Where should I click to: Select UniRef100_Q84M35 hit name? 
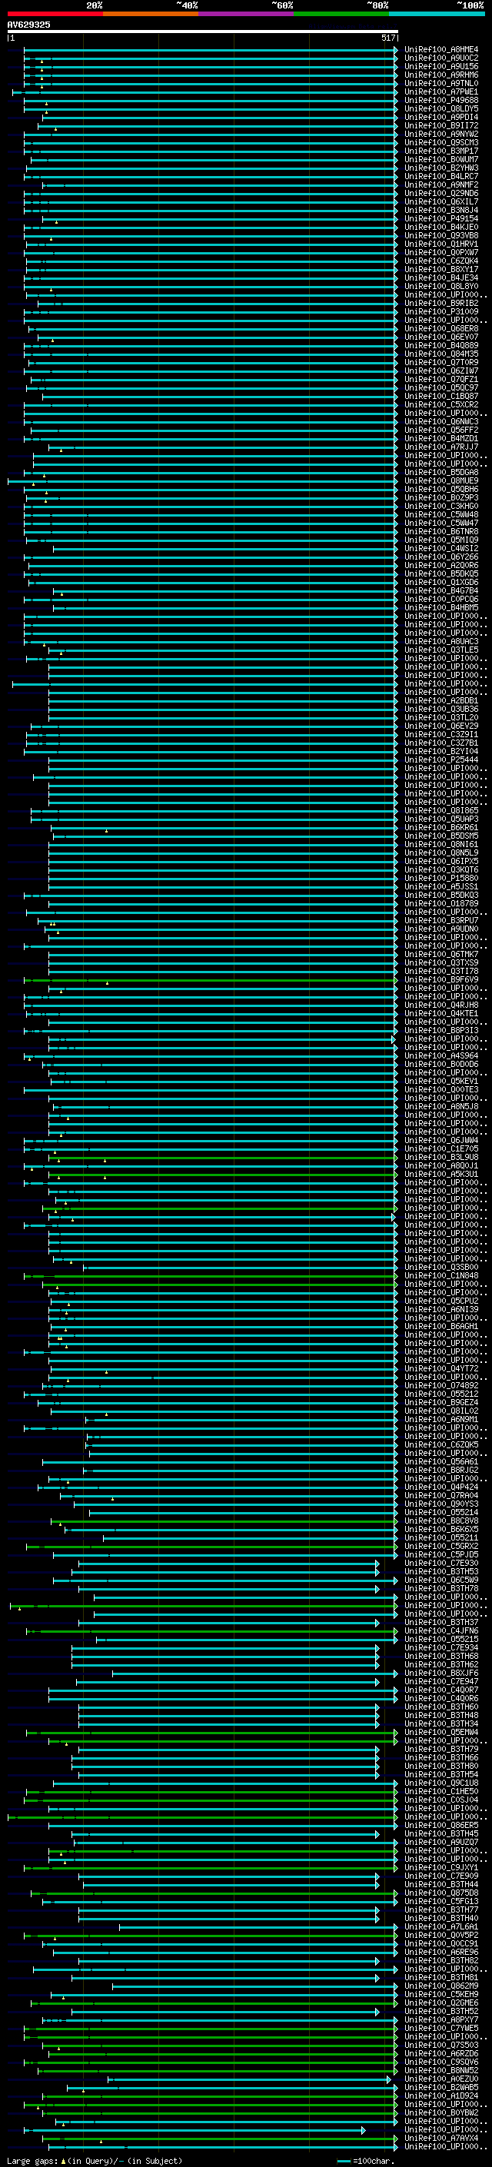tap(441, 354)
